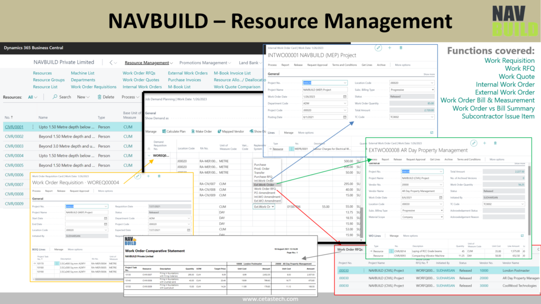The width and height of the screenshot is (541, 304).
Task: Click Project No. field in Internal Work Order
Action: (323, 83)
